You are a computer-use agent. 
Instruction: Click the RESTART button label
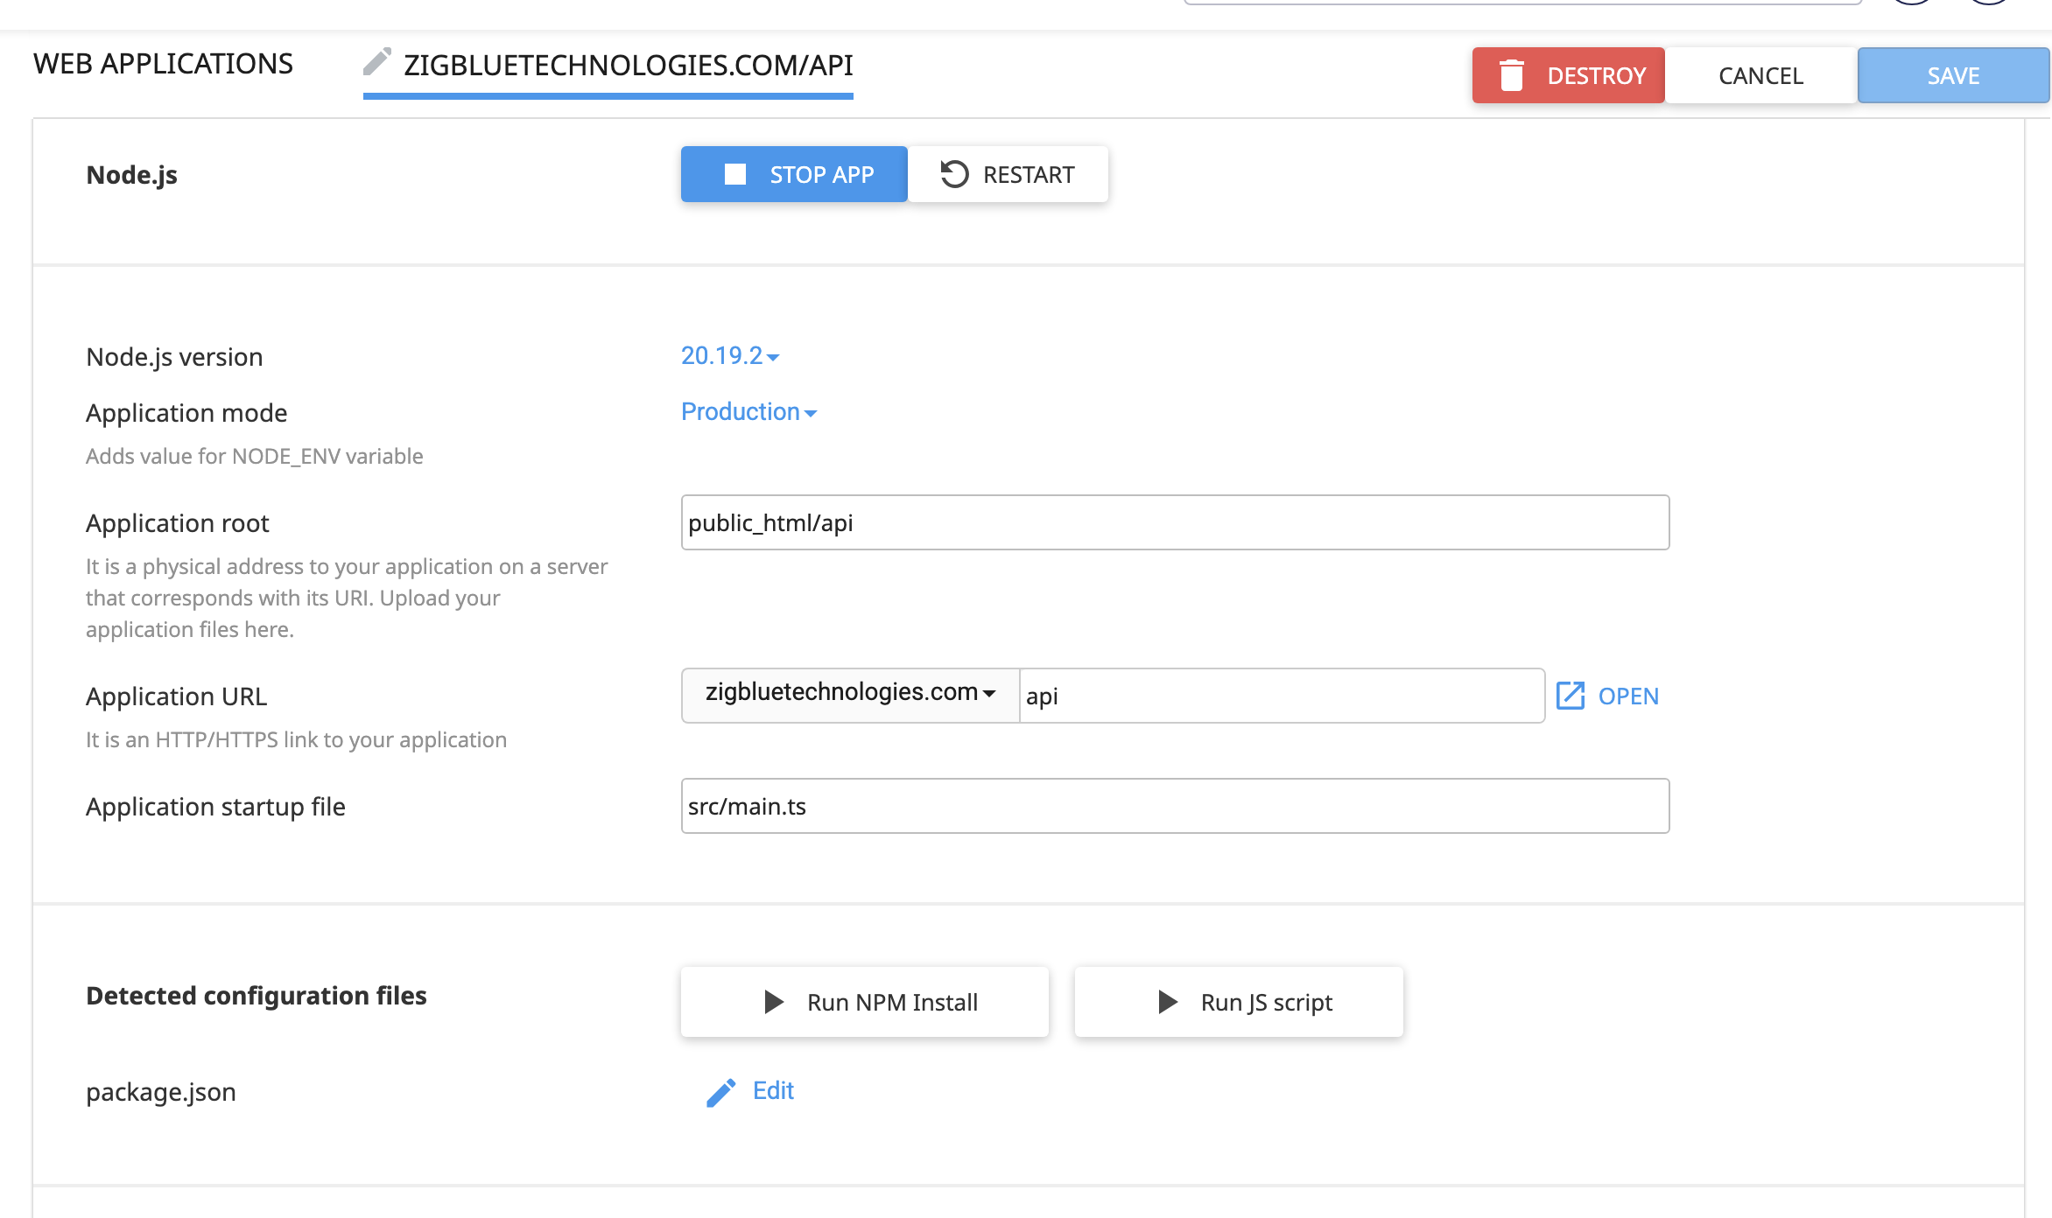coord(1029,175)
